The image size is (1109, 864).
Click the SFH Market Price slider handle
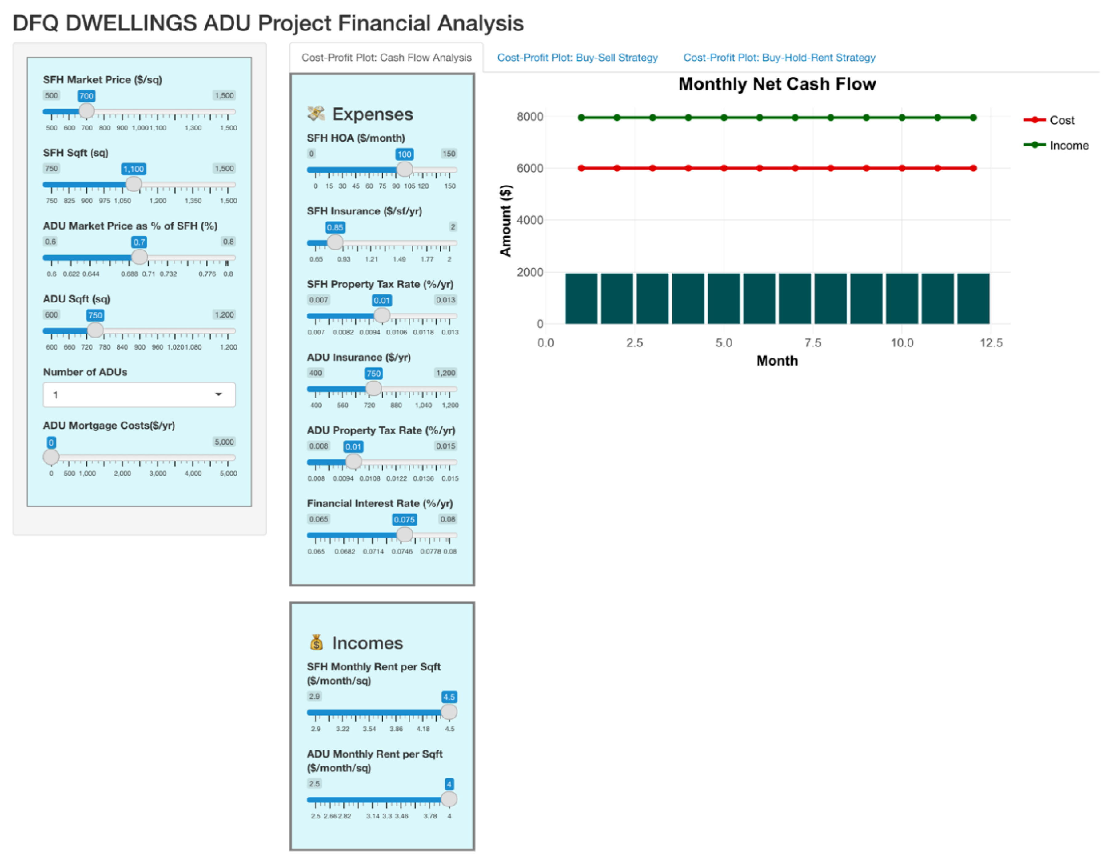[86, 111]
